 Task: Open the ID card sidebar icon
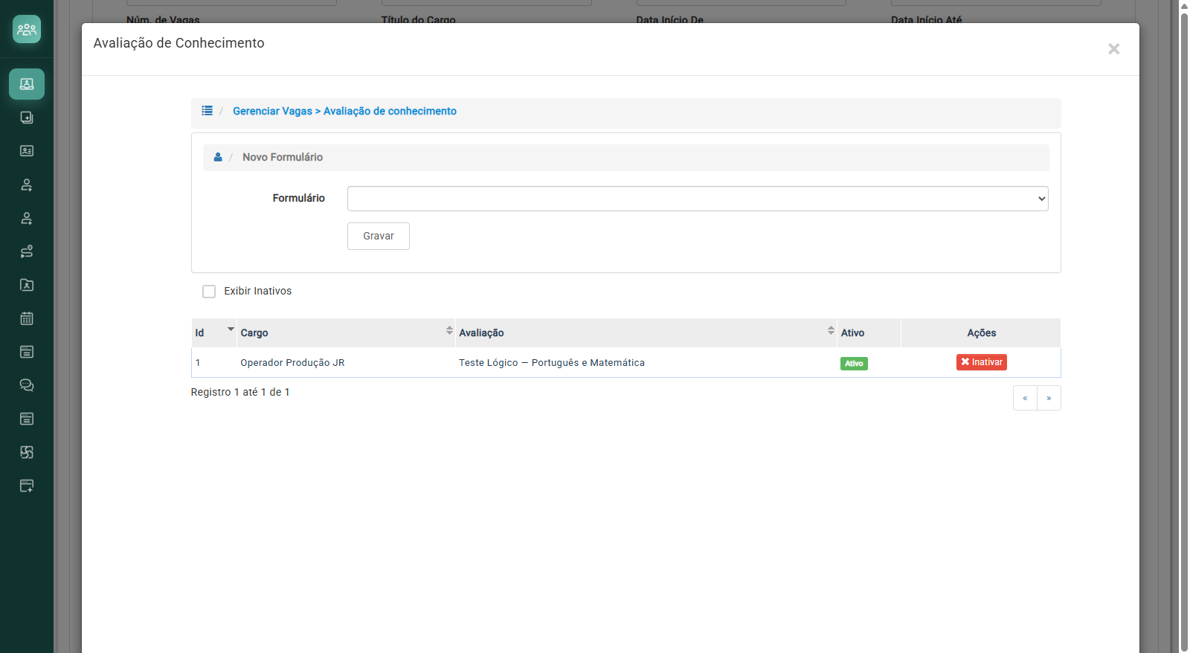[27, 151]
